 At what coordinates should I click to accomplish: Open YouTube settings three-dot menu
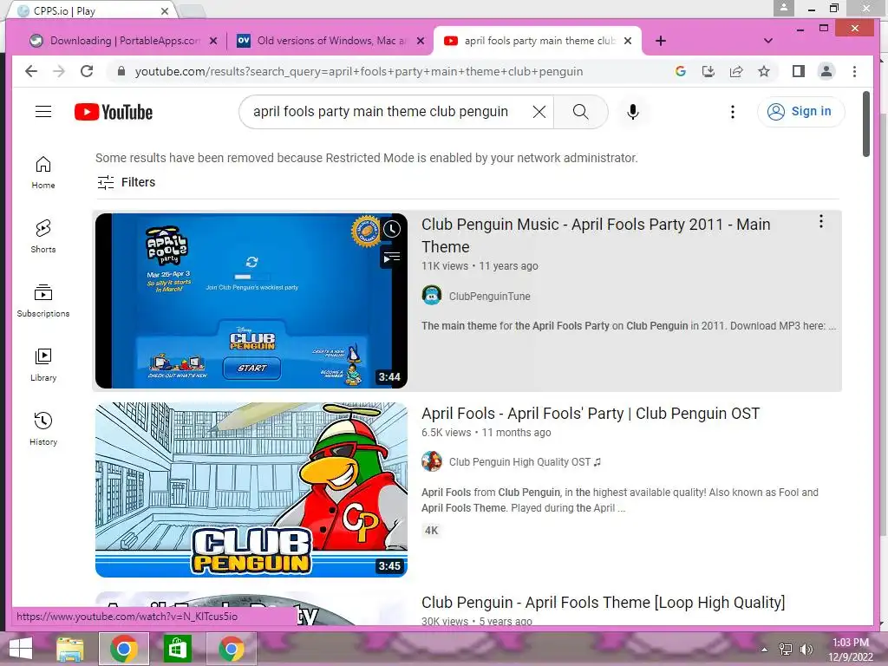(x=732, y=112)
